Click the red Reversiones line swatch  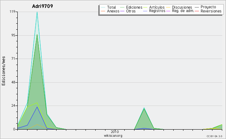197,11
